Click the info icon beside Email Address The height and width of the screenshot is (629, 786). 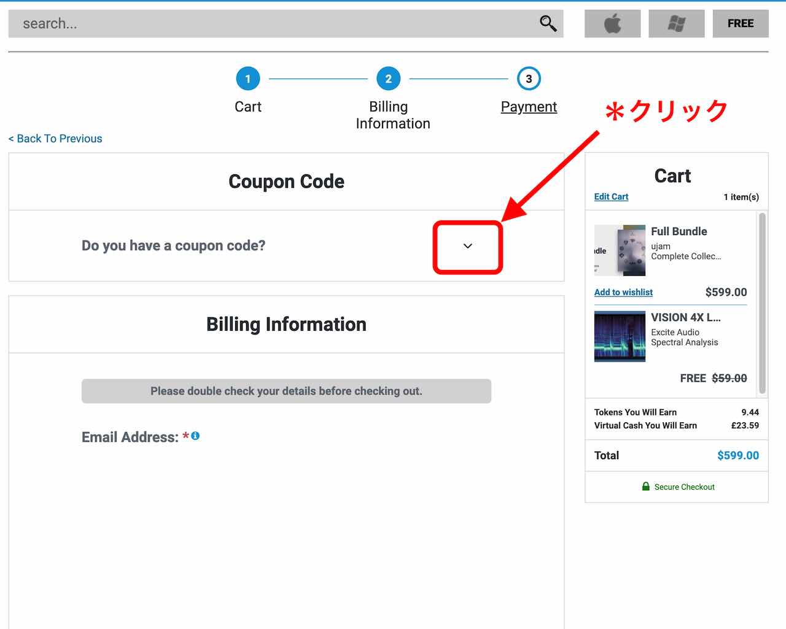pyautogui.click(x=195, y=436)
